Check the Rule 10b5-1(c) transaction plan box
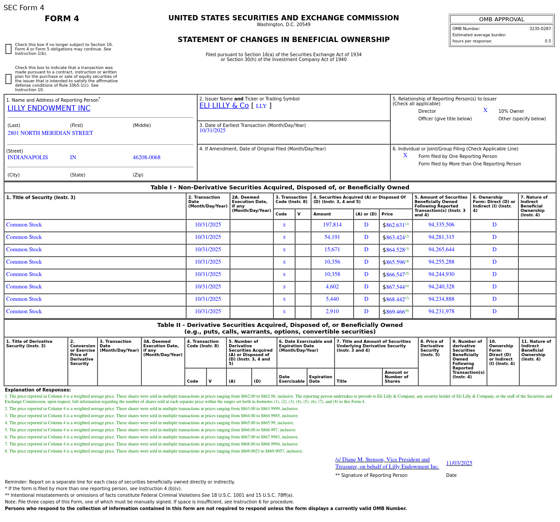Viewport: 560px width, 522px height. tap(8, 79)
